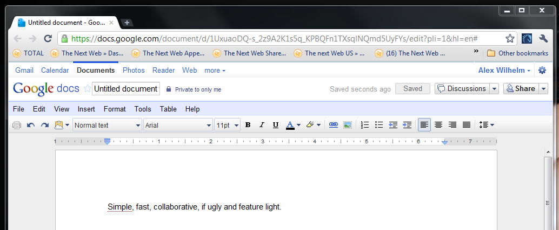Click the Share button
This screenshot has height=230, width=559.
pyautogui.click(x=521, y=89)
